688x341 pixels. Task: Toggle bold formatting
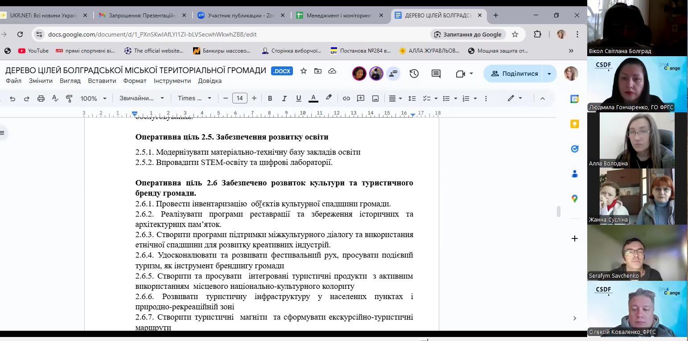(270, 99)
